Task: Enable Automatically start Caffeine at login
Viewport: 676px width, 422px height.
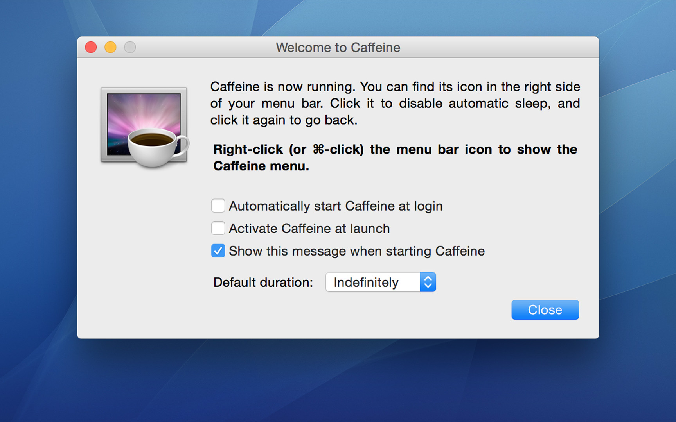Action: (x=218, y=206)
